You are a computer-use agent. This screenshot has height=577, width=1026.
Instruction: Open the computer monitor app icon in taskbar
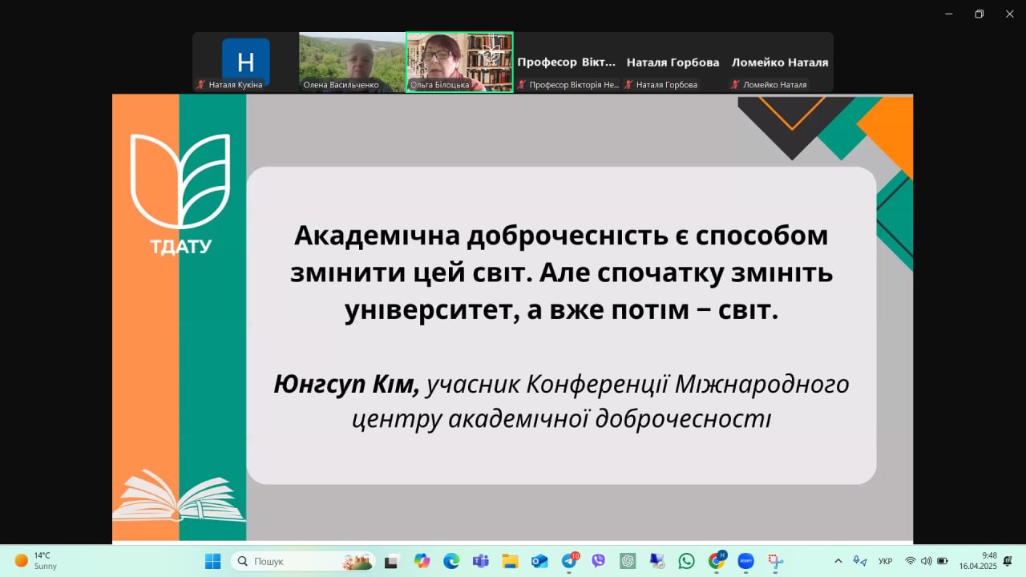click(657, 561)
